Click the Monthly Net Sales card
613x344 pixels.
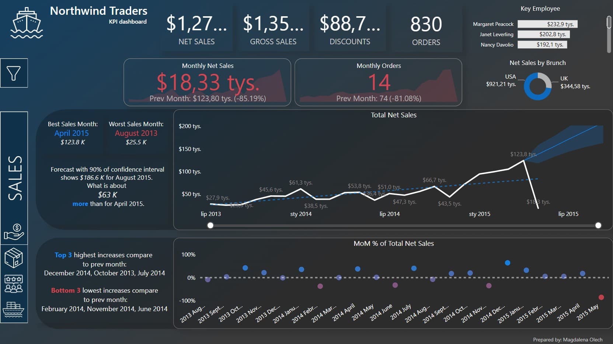207,82
